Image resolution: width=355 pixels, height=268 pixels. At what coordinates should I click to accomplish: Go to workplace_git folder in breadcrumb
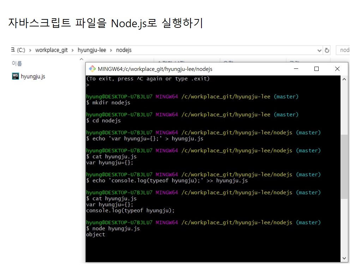pyautogui.click(x=52, y=50)
